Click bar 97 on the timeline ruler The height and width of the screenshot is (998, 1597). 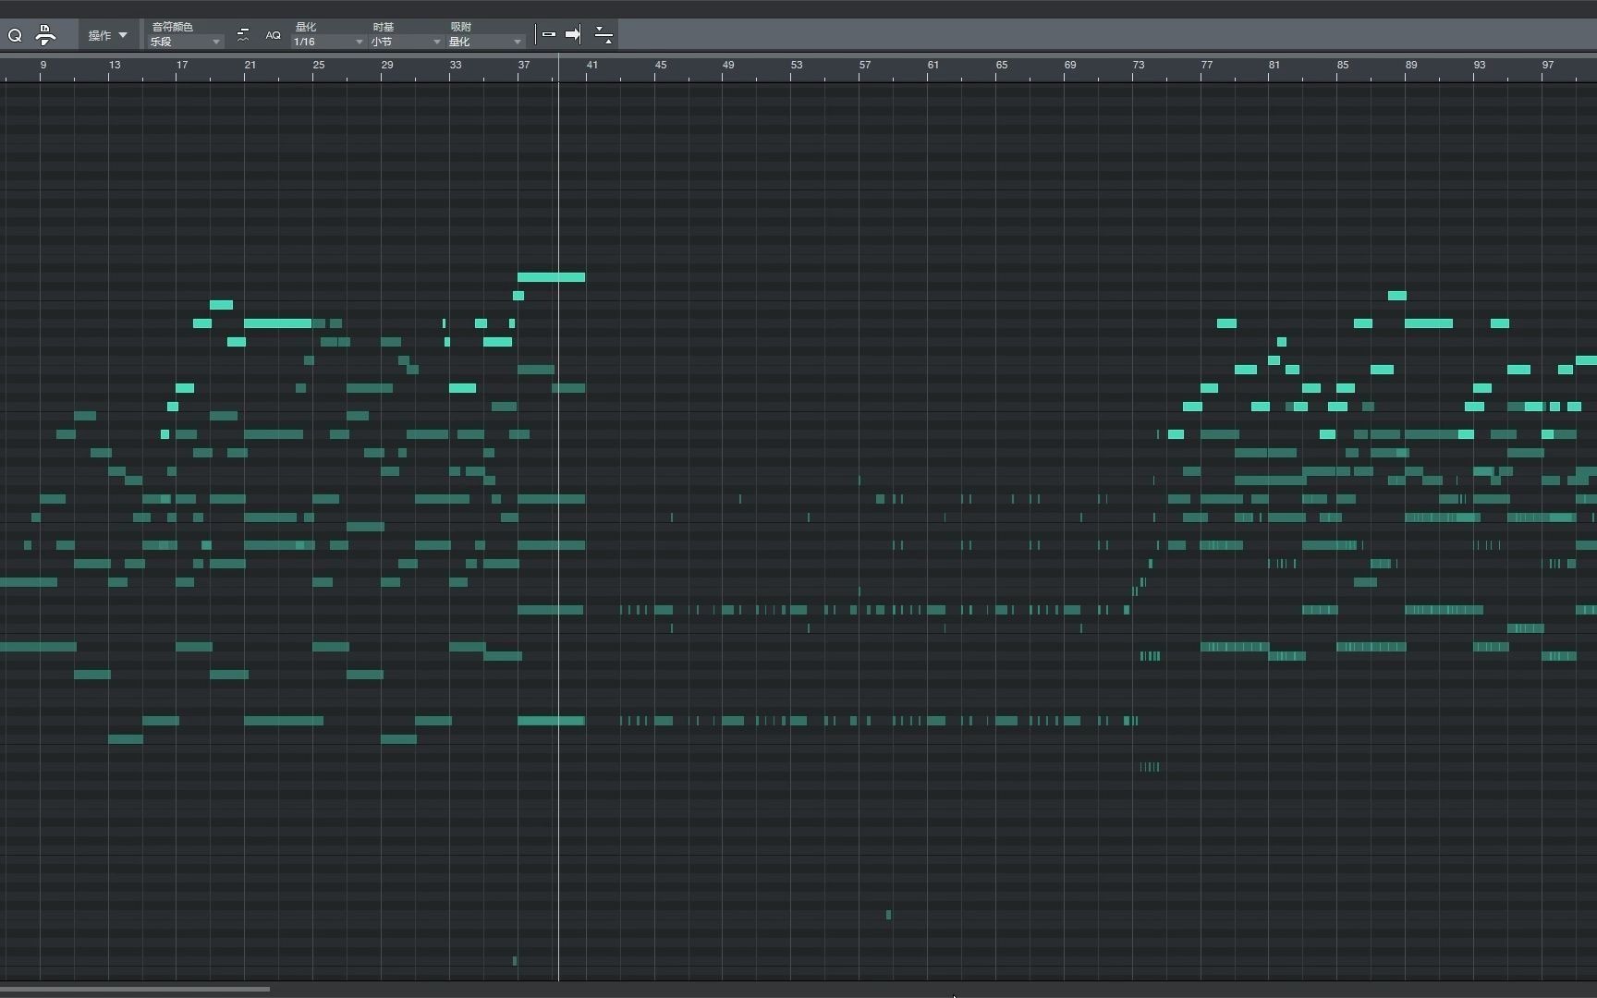pyautogui.click(x=1546, y=66)
